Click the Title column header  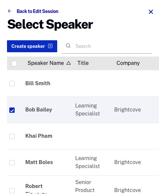(83, 63)
